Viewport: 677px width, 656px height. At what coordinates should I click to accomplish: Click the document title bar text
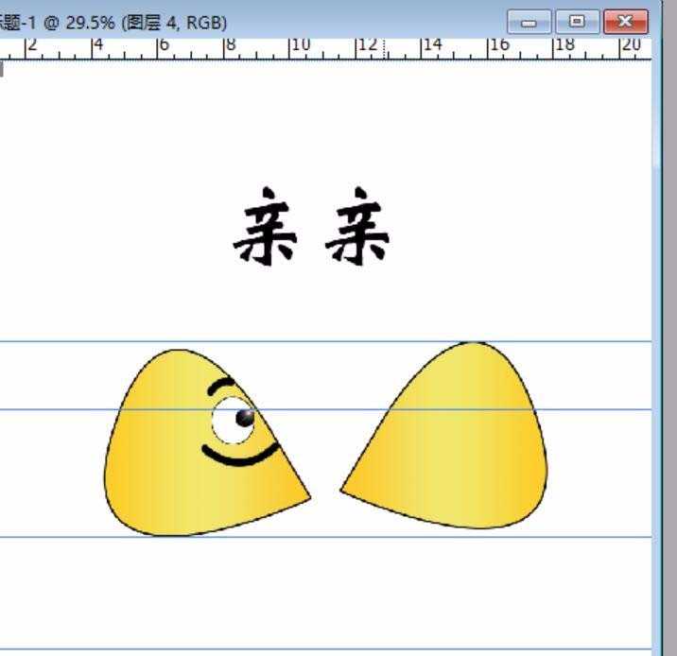[113, 21]
